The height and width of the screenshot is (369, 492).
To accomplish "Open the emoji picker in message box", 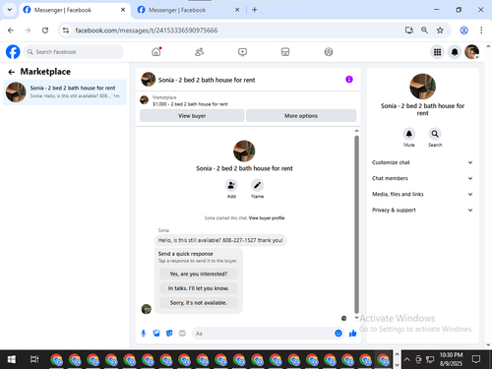I will 338,334.
